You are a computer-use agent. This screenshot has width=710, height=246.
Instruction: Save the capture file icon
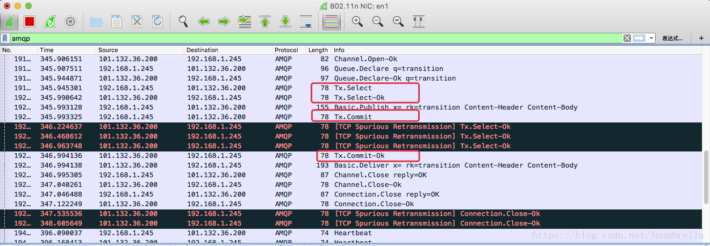pos(117,21)
